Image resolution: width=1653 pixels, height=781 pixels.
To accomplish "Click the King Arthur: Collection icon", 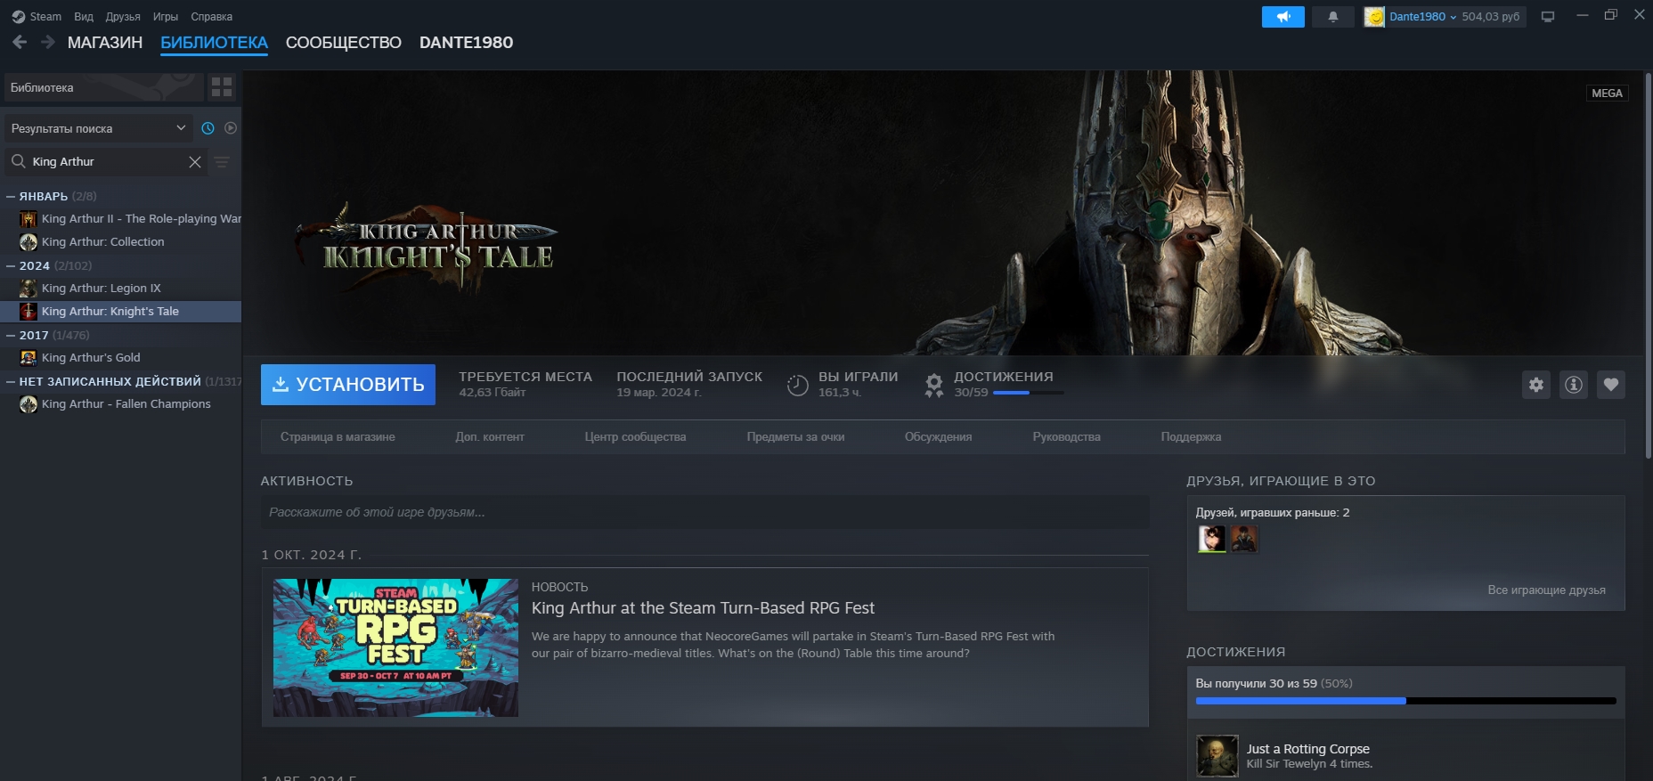I will pyautogui.click(x=28, y=242).
